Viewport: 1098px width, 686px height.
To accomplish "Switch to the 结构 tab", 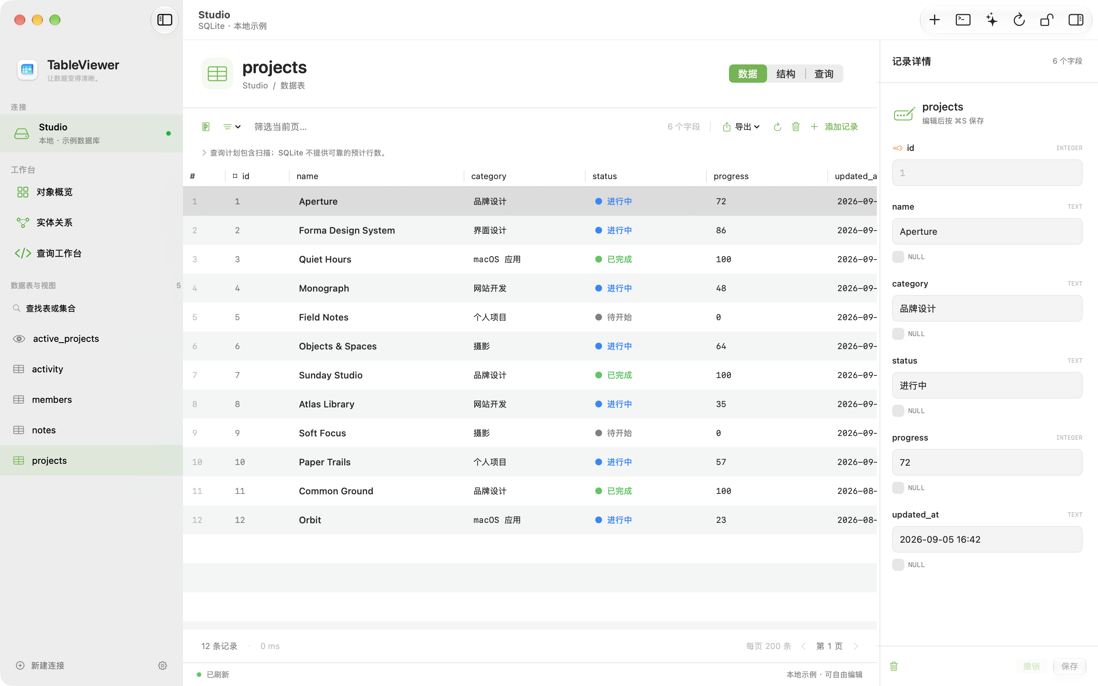I will [x=785, y=74].
